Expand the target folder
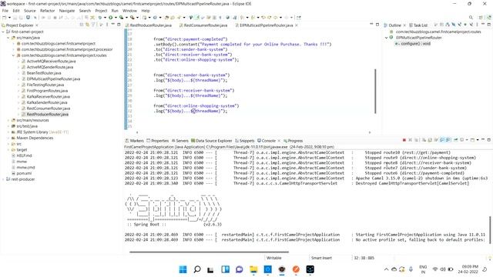The width and height of the screenshot is (493, 277). coord(8,150)
